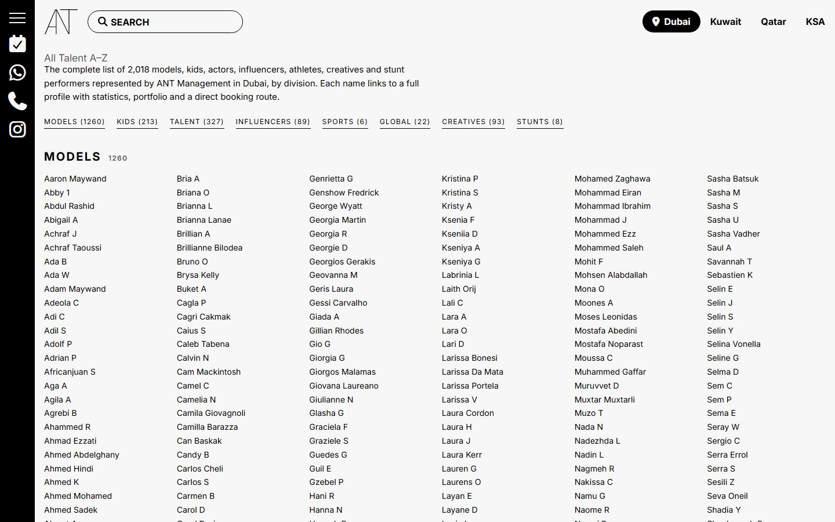
Task: Open Brianna Lanae's profile
Action: pos(204,220)
